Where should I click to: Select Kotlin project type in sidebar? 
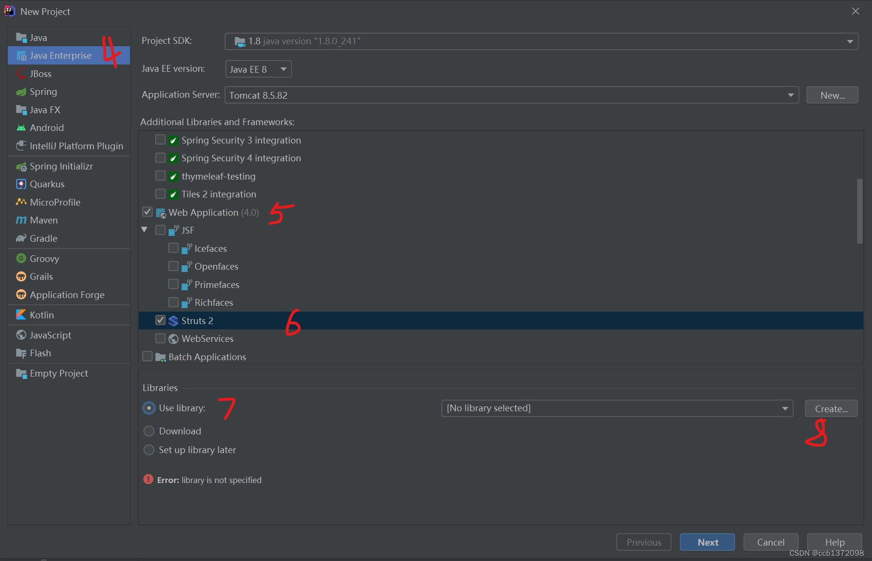click(x=69, y=315)
